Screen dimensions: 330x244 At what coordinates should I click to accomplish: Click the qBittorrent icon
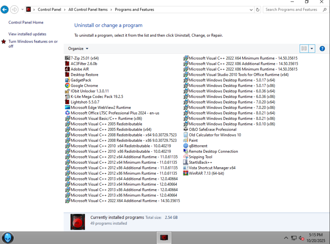tap(185, 146)
